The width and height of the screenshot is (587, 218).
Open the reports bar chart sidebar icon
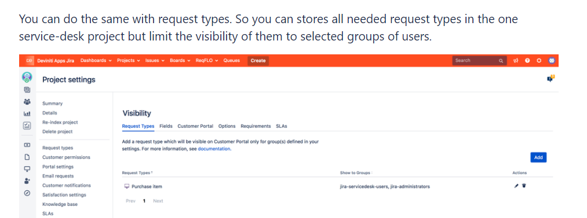click(x=27, y=113)
